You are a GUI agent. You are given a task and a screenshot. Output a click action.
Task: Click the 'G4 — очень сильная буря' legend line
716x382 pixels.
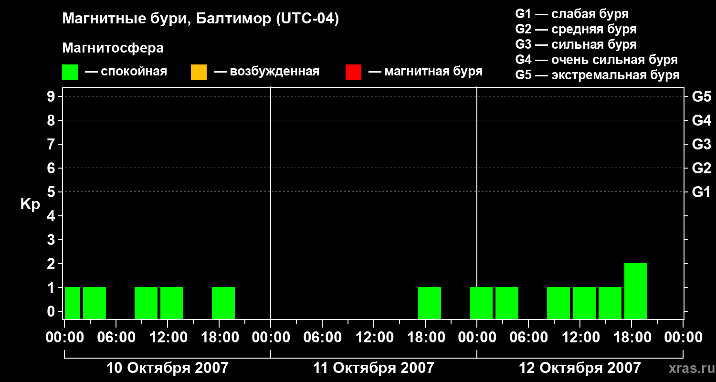[597, 60]
